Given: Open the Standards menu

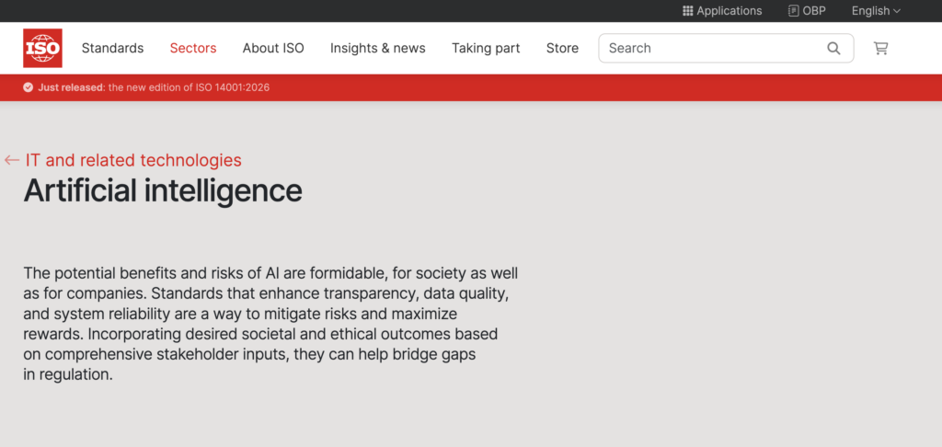Looking at the screenshot, I should 112,48.
